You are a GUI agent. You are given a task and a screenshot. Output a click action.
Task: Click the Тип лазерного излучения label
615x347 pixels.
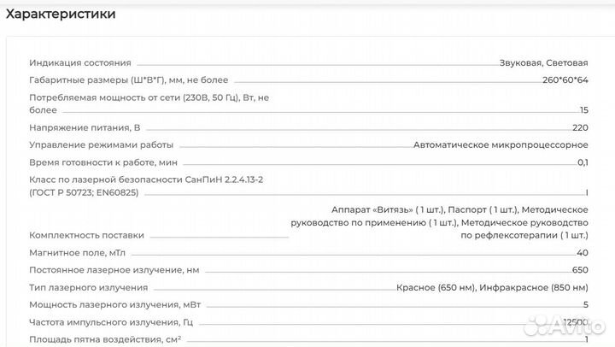[x=89, y=287]
